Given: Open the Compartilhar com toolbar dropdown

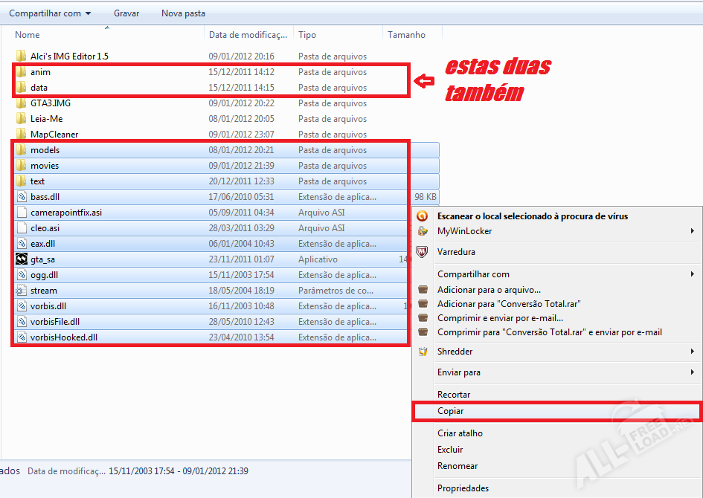Looking at the screenshot, I should pos(50,13).
